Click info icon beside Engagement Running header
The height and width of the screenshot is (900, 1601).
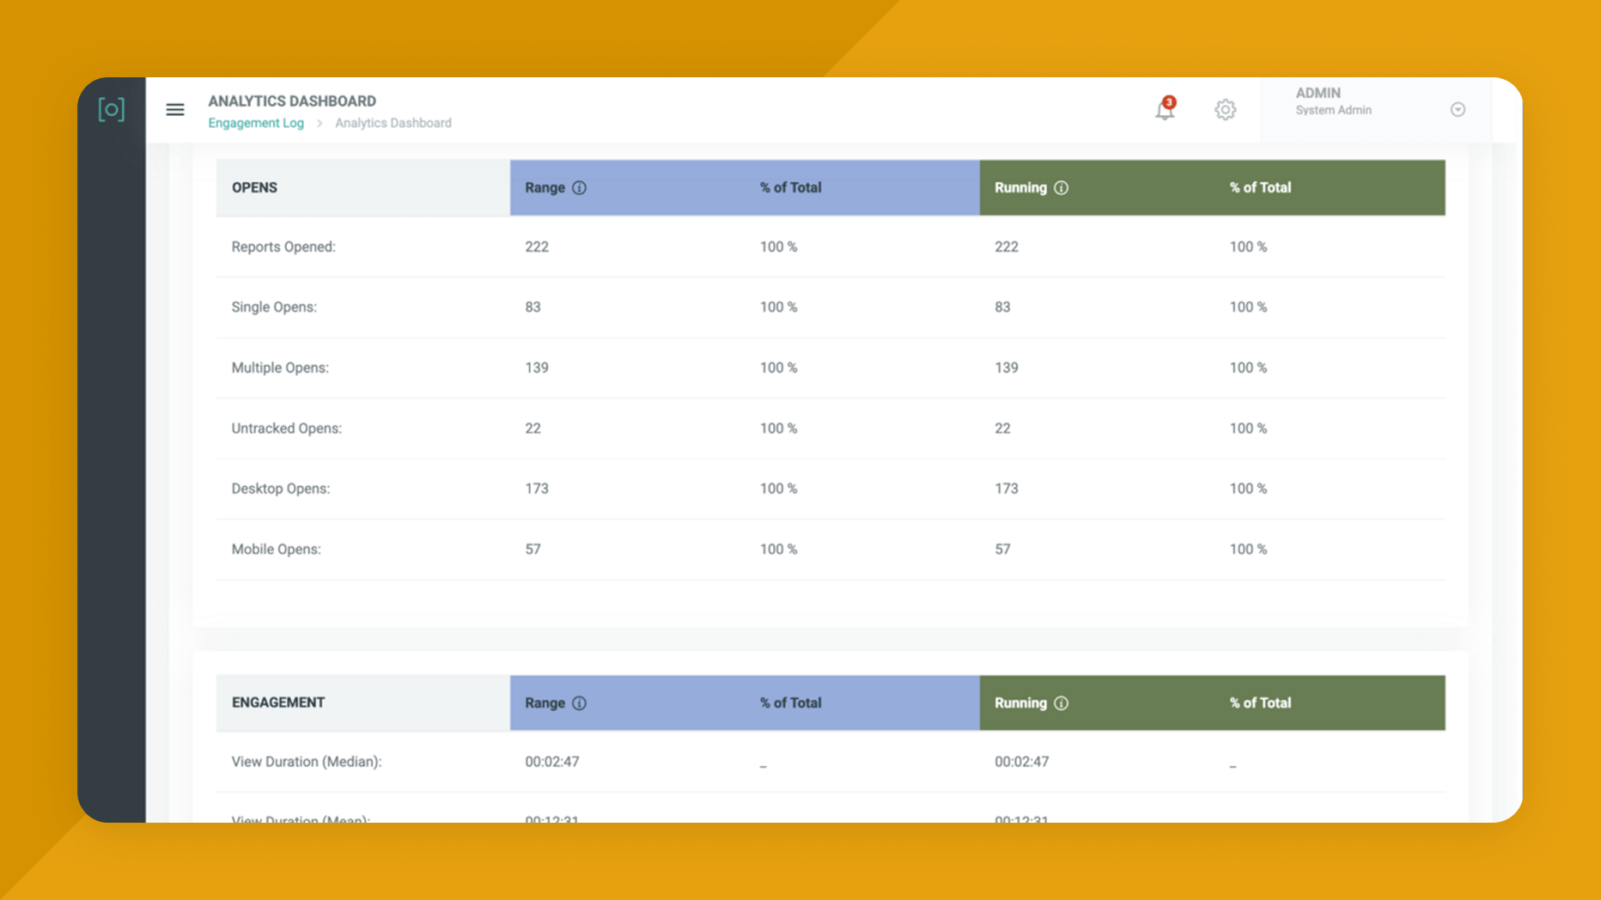(1062, 702)
